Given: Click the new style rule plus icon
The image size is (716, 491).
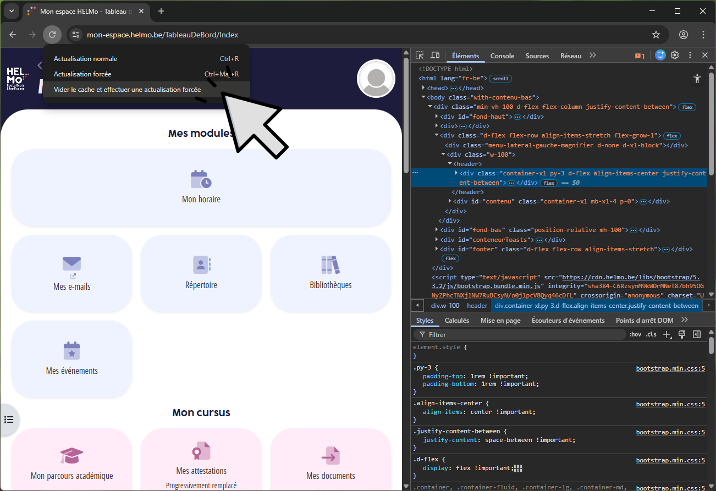Looking at the screenshot, I should click(667, 334).
